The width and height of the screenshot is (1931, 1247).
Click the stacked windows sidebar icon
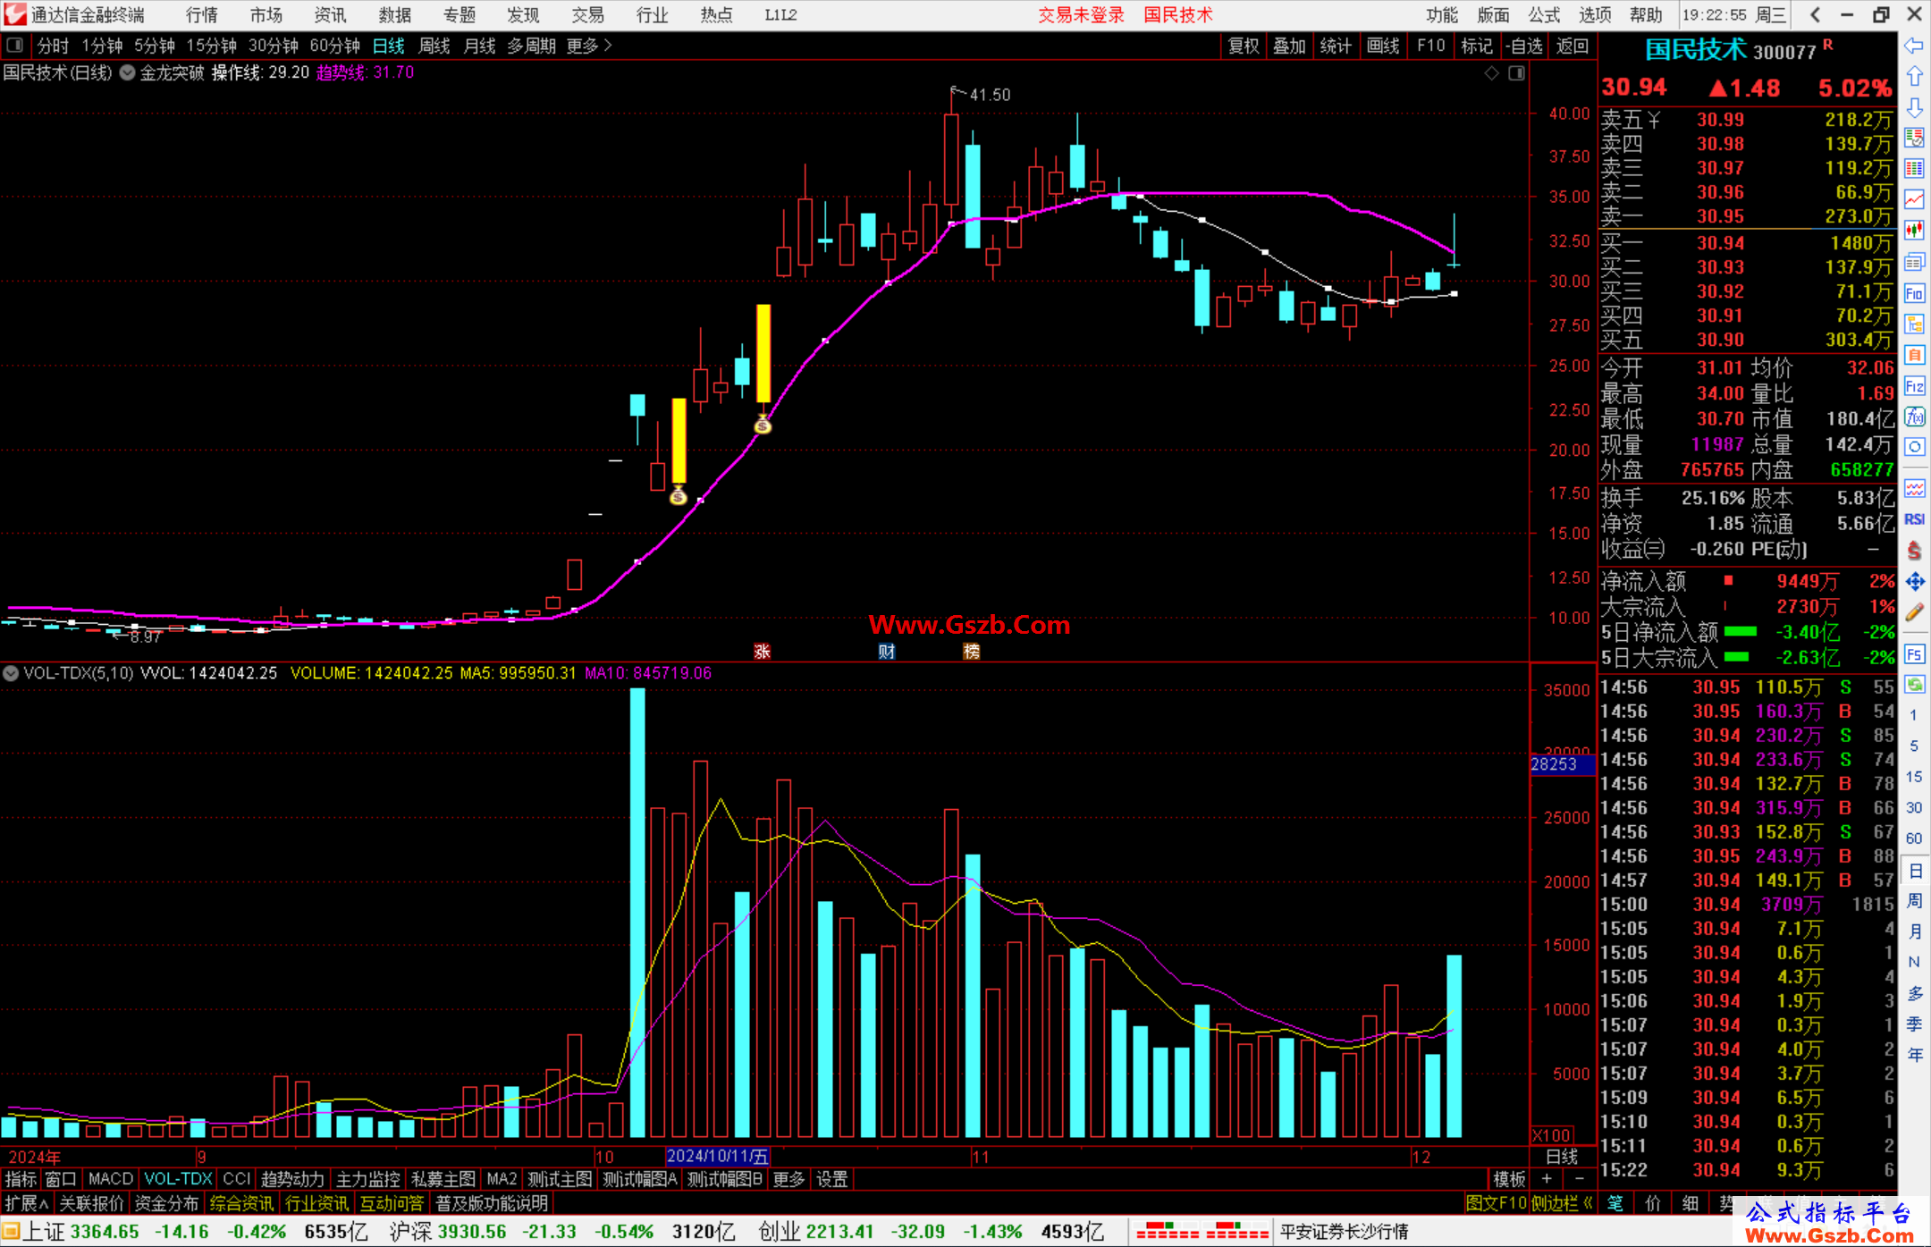tap(1914, 262)
